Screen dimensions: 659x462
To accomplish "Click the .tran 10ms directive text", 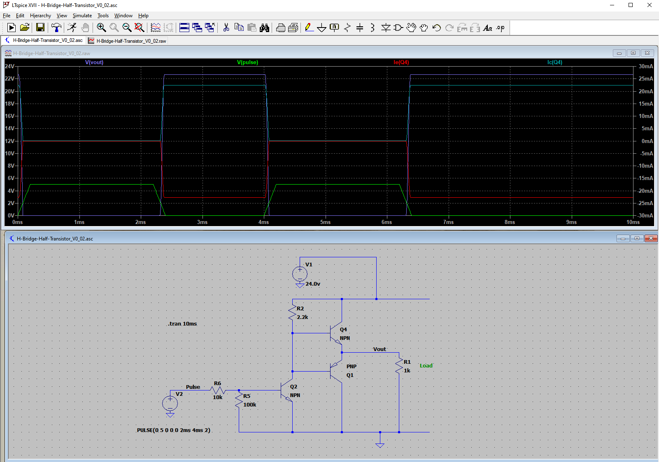I will (182, 324).
